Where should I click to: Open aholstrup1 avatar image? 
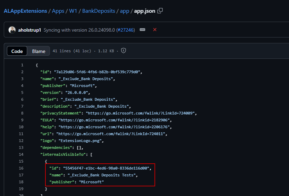coord(12,30)
